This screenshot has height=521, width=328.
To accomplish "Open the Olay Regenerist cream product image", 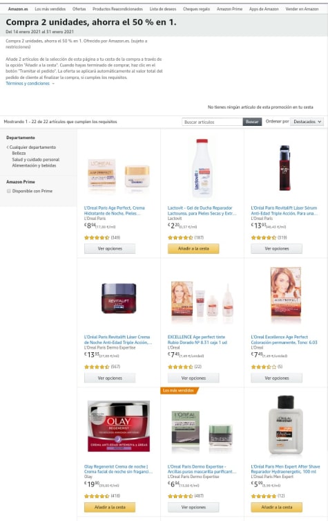I will pyautogui.click(x=119, y=426).
